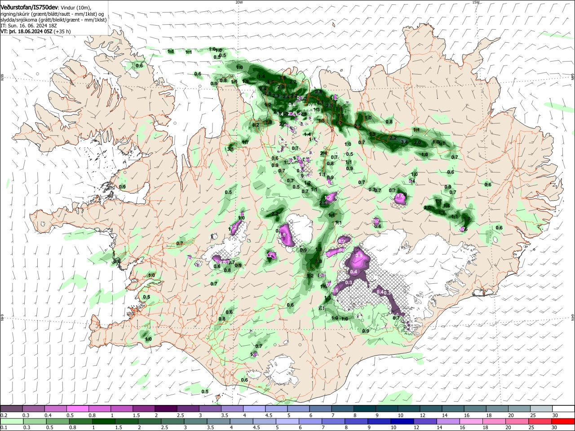Image resolution: width=575 pixels, height=431 pixels.
Task: Pick lower legend swatch between 0.5 and 0.8
Action: [x=57, y=421]
